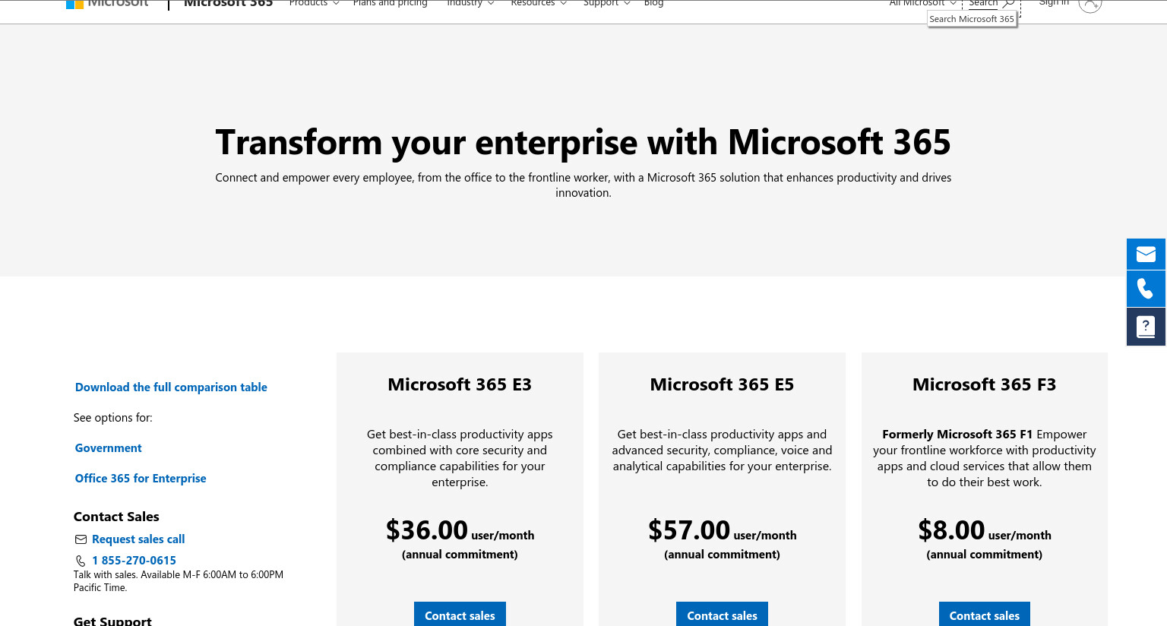The height and width of the screenshot is (626, 1167).
Task: Open Plans and pricing menu item
Action: click(x=390, y=4)
